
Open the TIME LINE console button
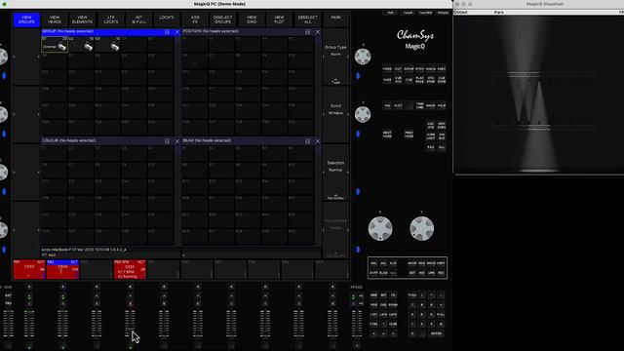click(420, 105)
